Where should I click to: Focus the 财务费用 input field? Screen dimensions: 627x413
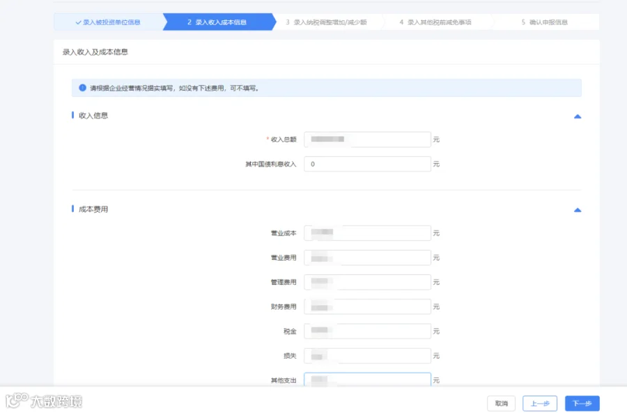coord(367,306)
